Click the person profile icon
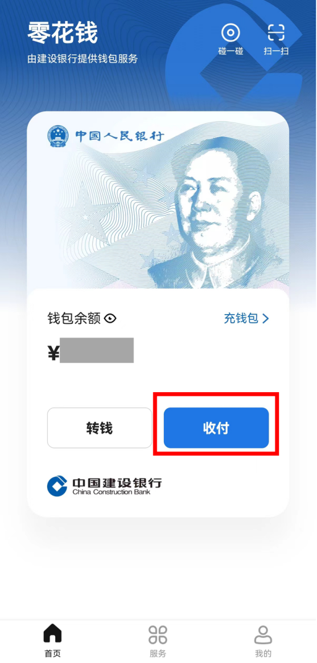The width and height of the screenshot is (317, 663). tap(263, 634)
